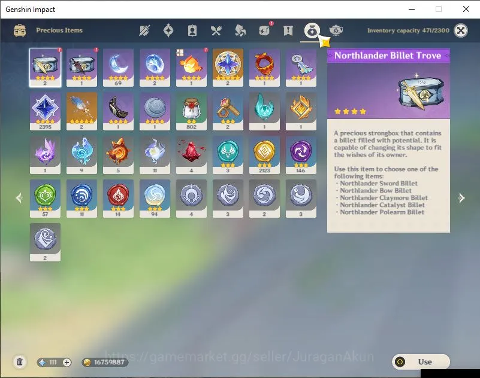Click the trash can delete icon

tap(20, 362)
